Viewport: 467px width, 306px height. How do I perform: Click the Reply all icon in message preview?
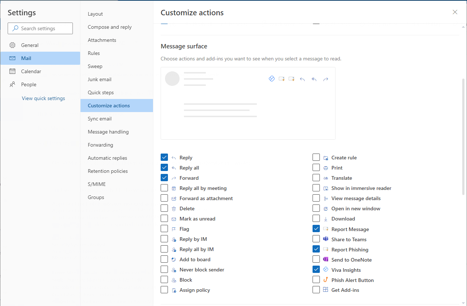click(x=314, y=79)
